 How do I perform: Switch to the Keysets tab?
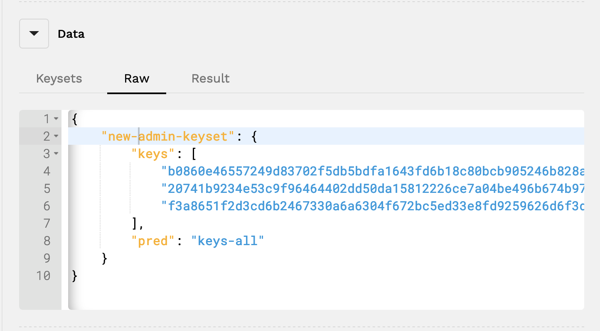pyautogui.click(x=59, y=78)
